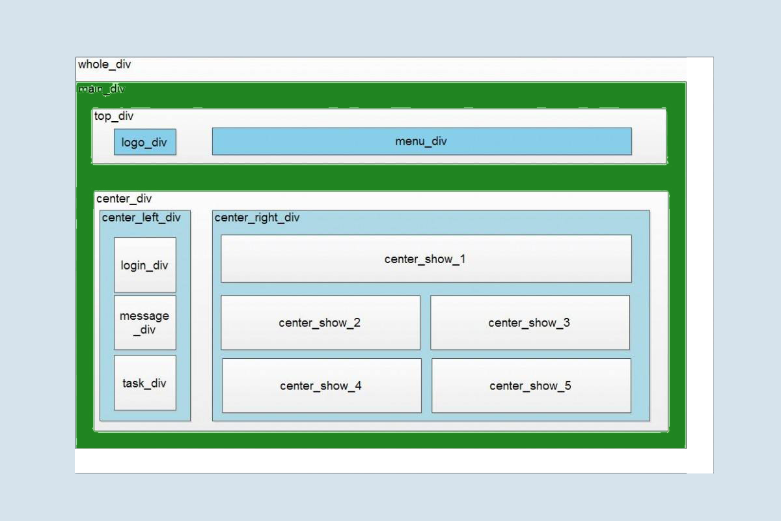The height and width of the screenshot is (521, 781).
Task: Click the whole_div label text
Action: coord(104,64)
